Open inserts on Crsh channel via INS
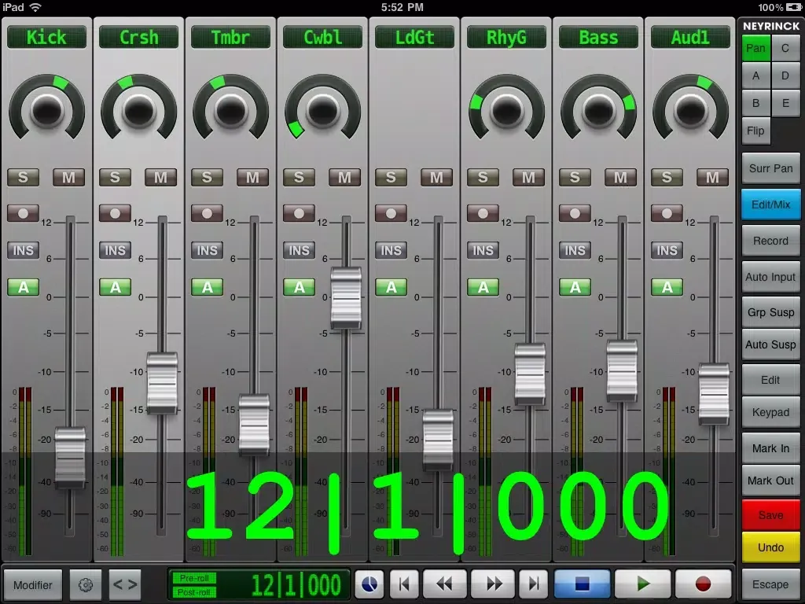 115,250
